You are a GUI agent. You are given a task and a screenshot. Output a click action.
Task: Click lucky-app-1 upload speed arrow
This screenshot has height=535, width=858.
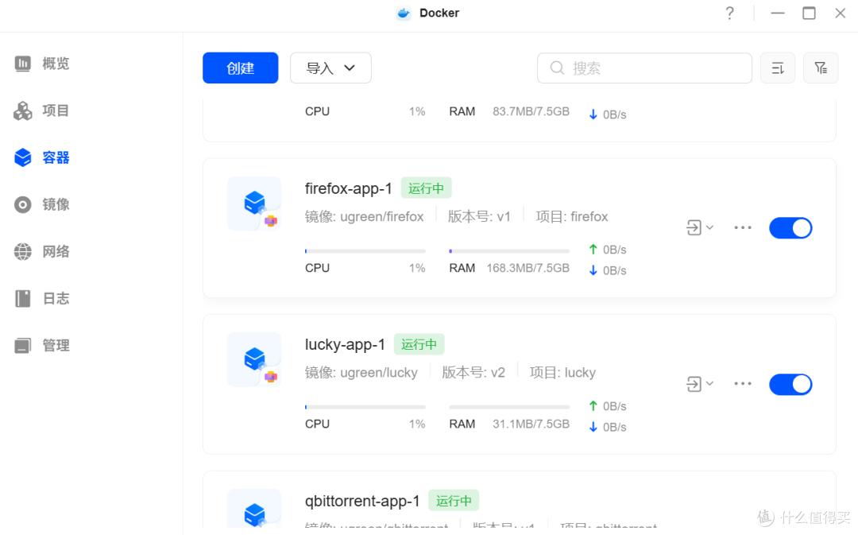pos(593,406)
